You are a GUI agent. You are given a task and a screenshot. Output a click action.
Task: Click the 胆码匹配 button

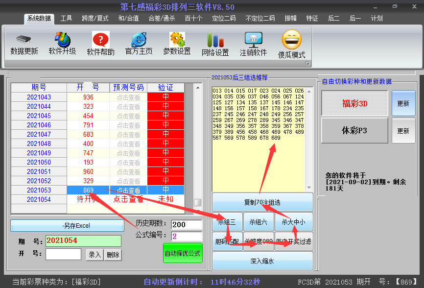227,241
